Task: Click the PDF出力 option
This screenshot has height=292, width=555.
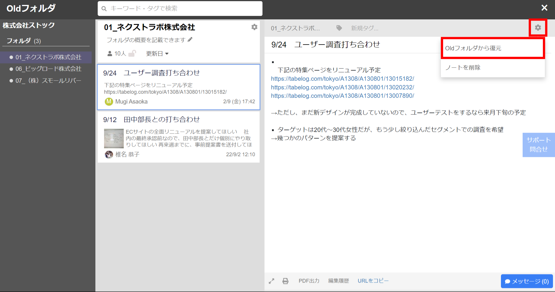Action: click(x=309, y=281)
